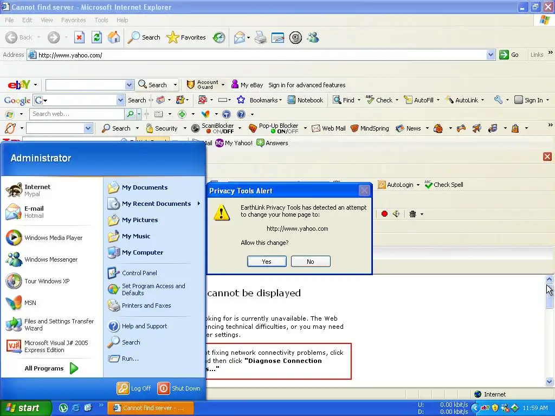Click Check Spell button
The image size is (555, 416).
(x=444, y=185)
